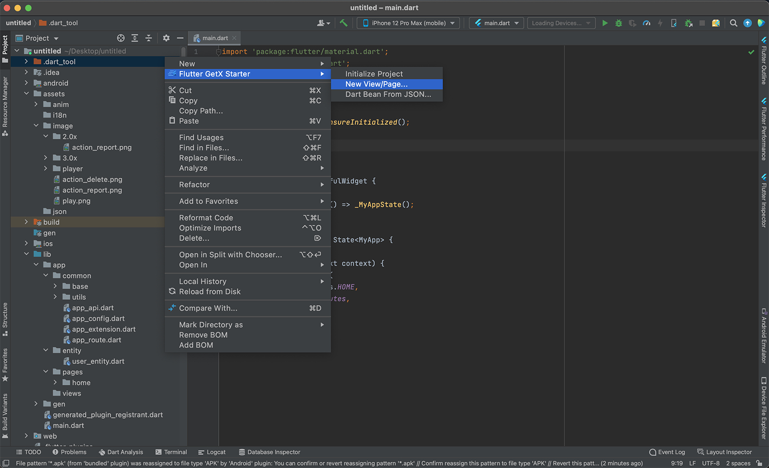
Task: Open the Resource Manager tool window
Action: [x=5, y=106]
